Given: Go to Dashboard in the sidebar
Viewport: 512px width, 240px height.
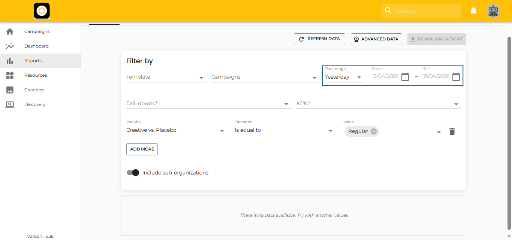Looking at the screenshot, I should point(36,46).
